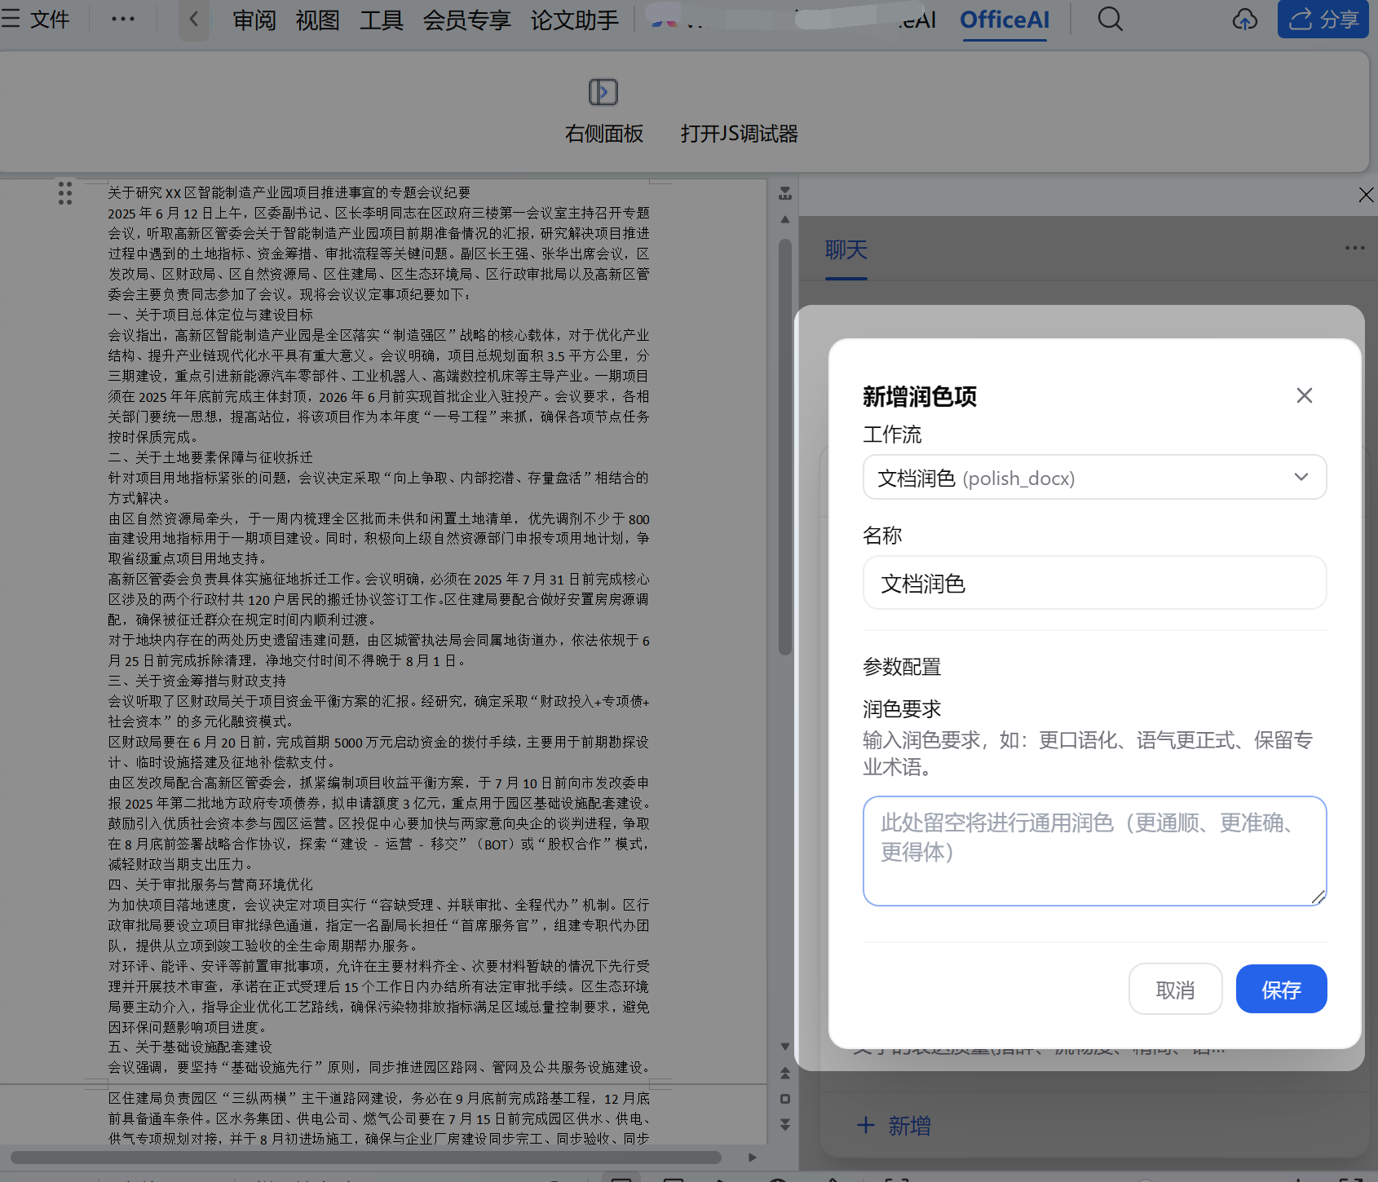Click 打开JS调试器

(739, 134)
